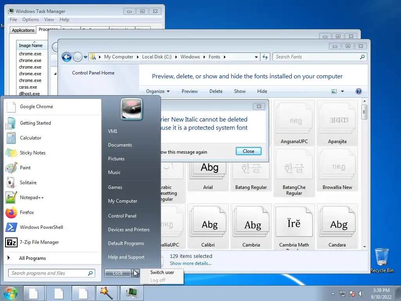Viewport: 401px width, 301px height.
Task: Select BatangChe Regular font
Action: [x=294, y=172]
